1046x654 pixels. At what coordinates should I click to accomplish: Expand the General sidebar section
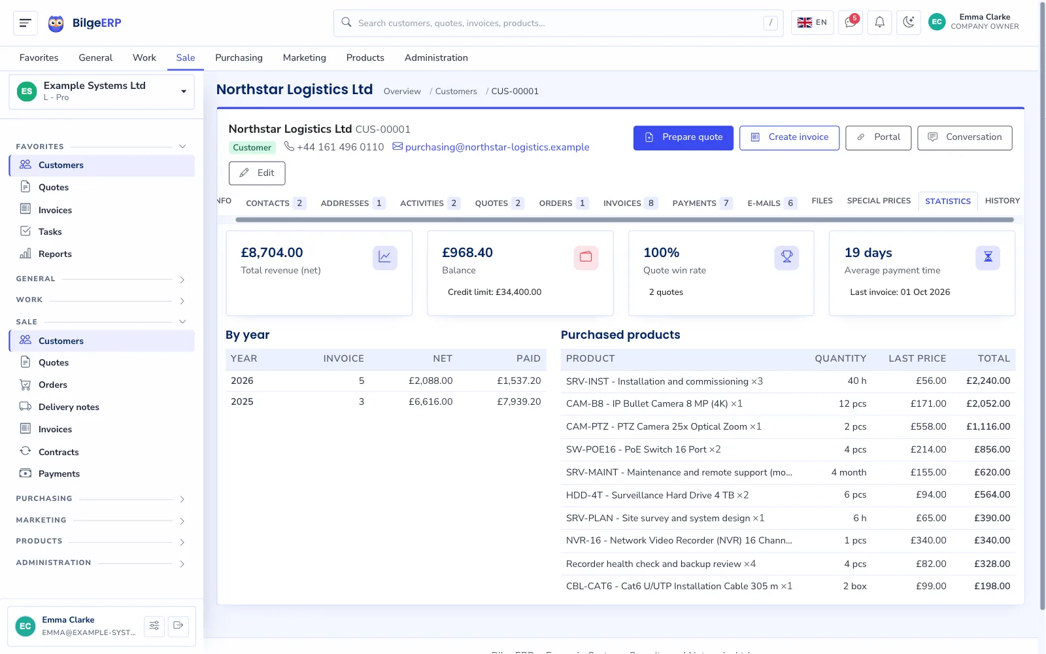point(101,279)
